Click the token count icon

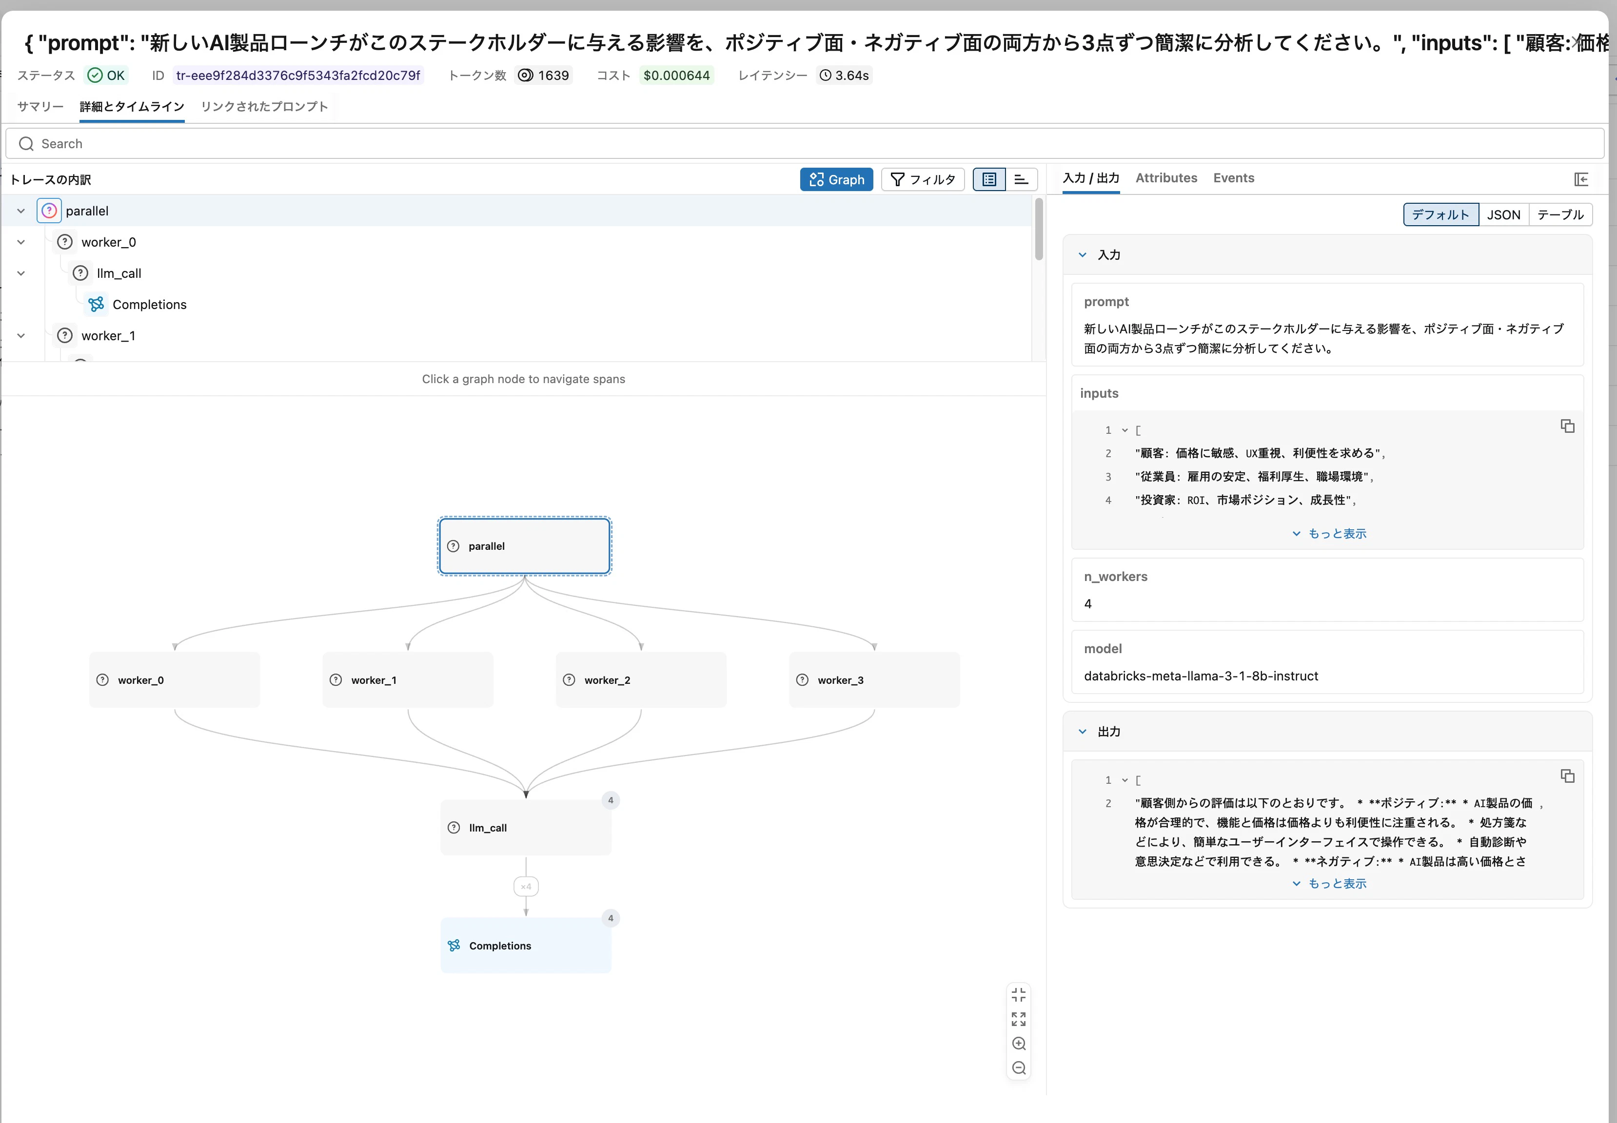pos(525,75)
